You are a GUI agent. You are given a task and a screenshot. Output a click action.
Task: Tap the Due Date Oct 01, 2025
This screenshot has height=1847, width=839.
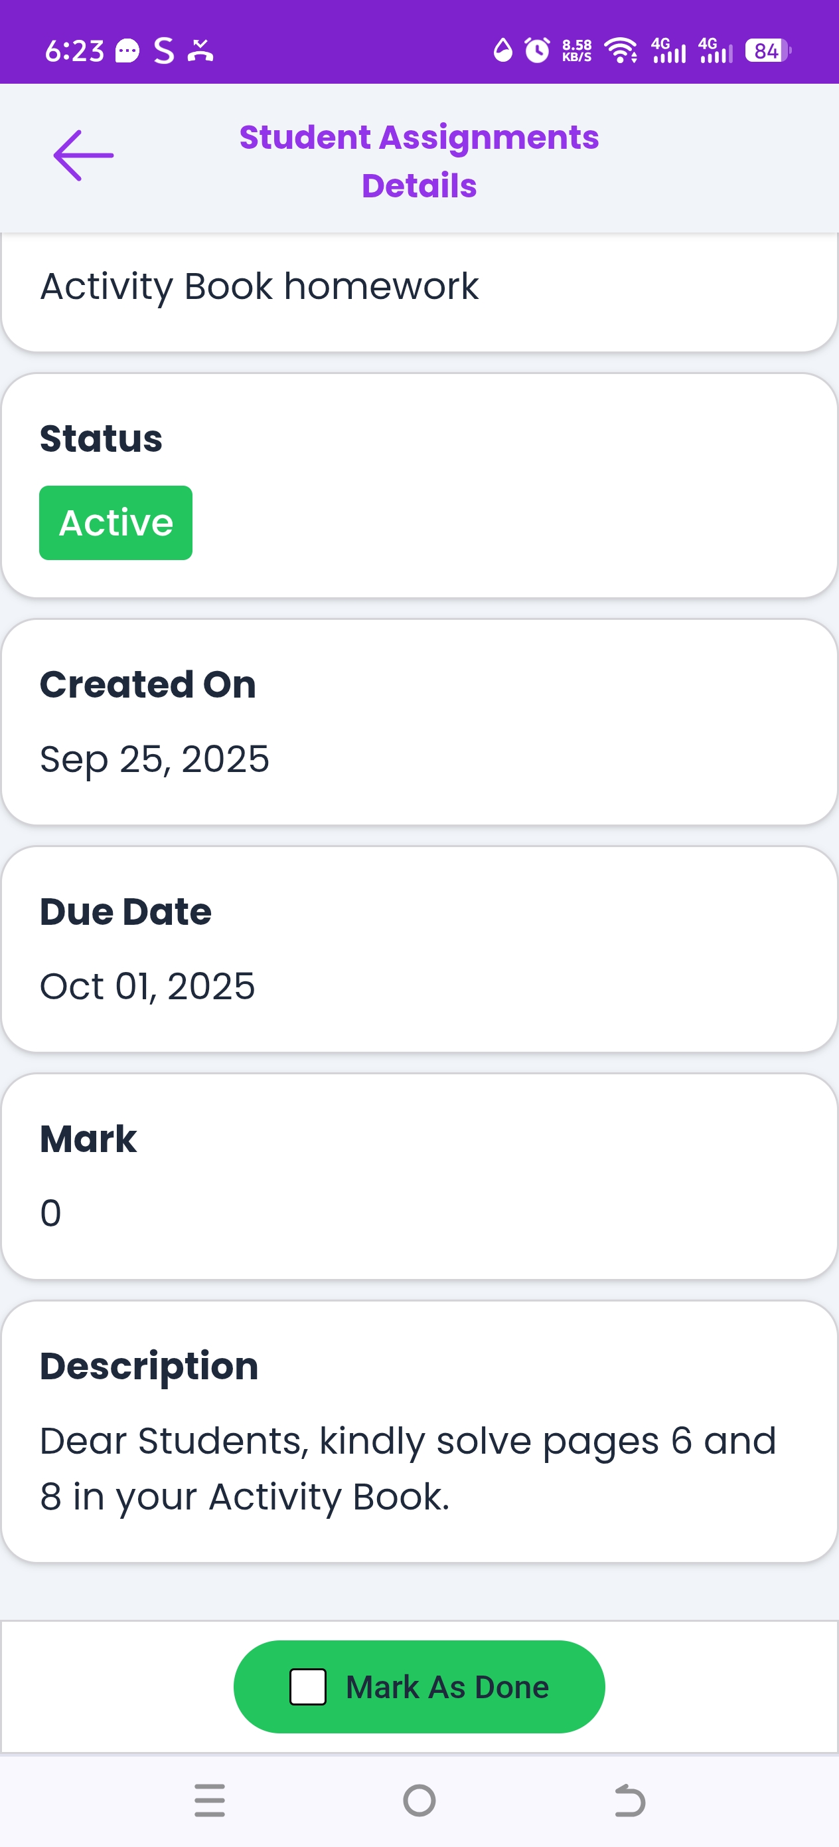point(147,986)
